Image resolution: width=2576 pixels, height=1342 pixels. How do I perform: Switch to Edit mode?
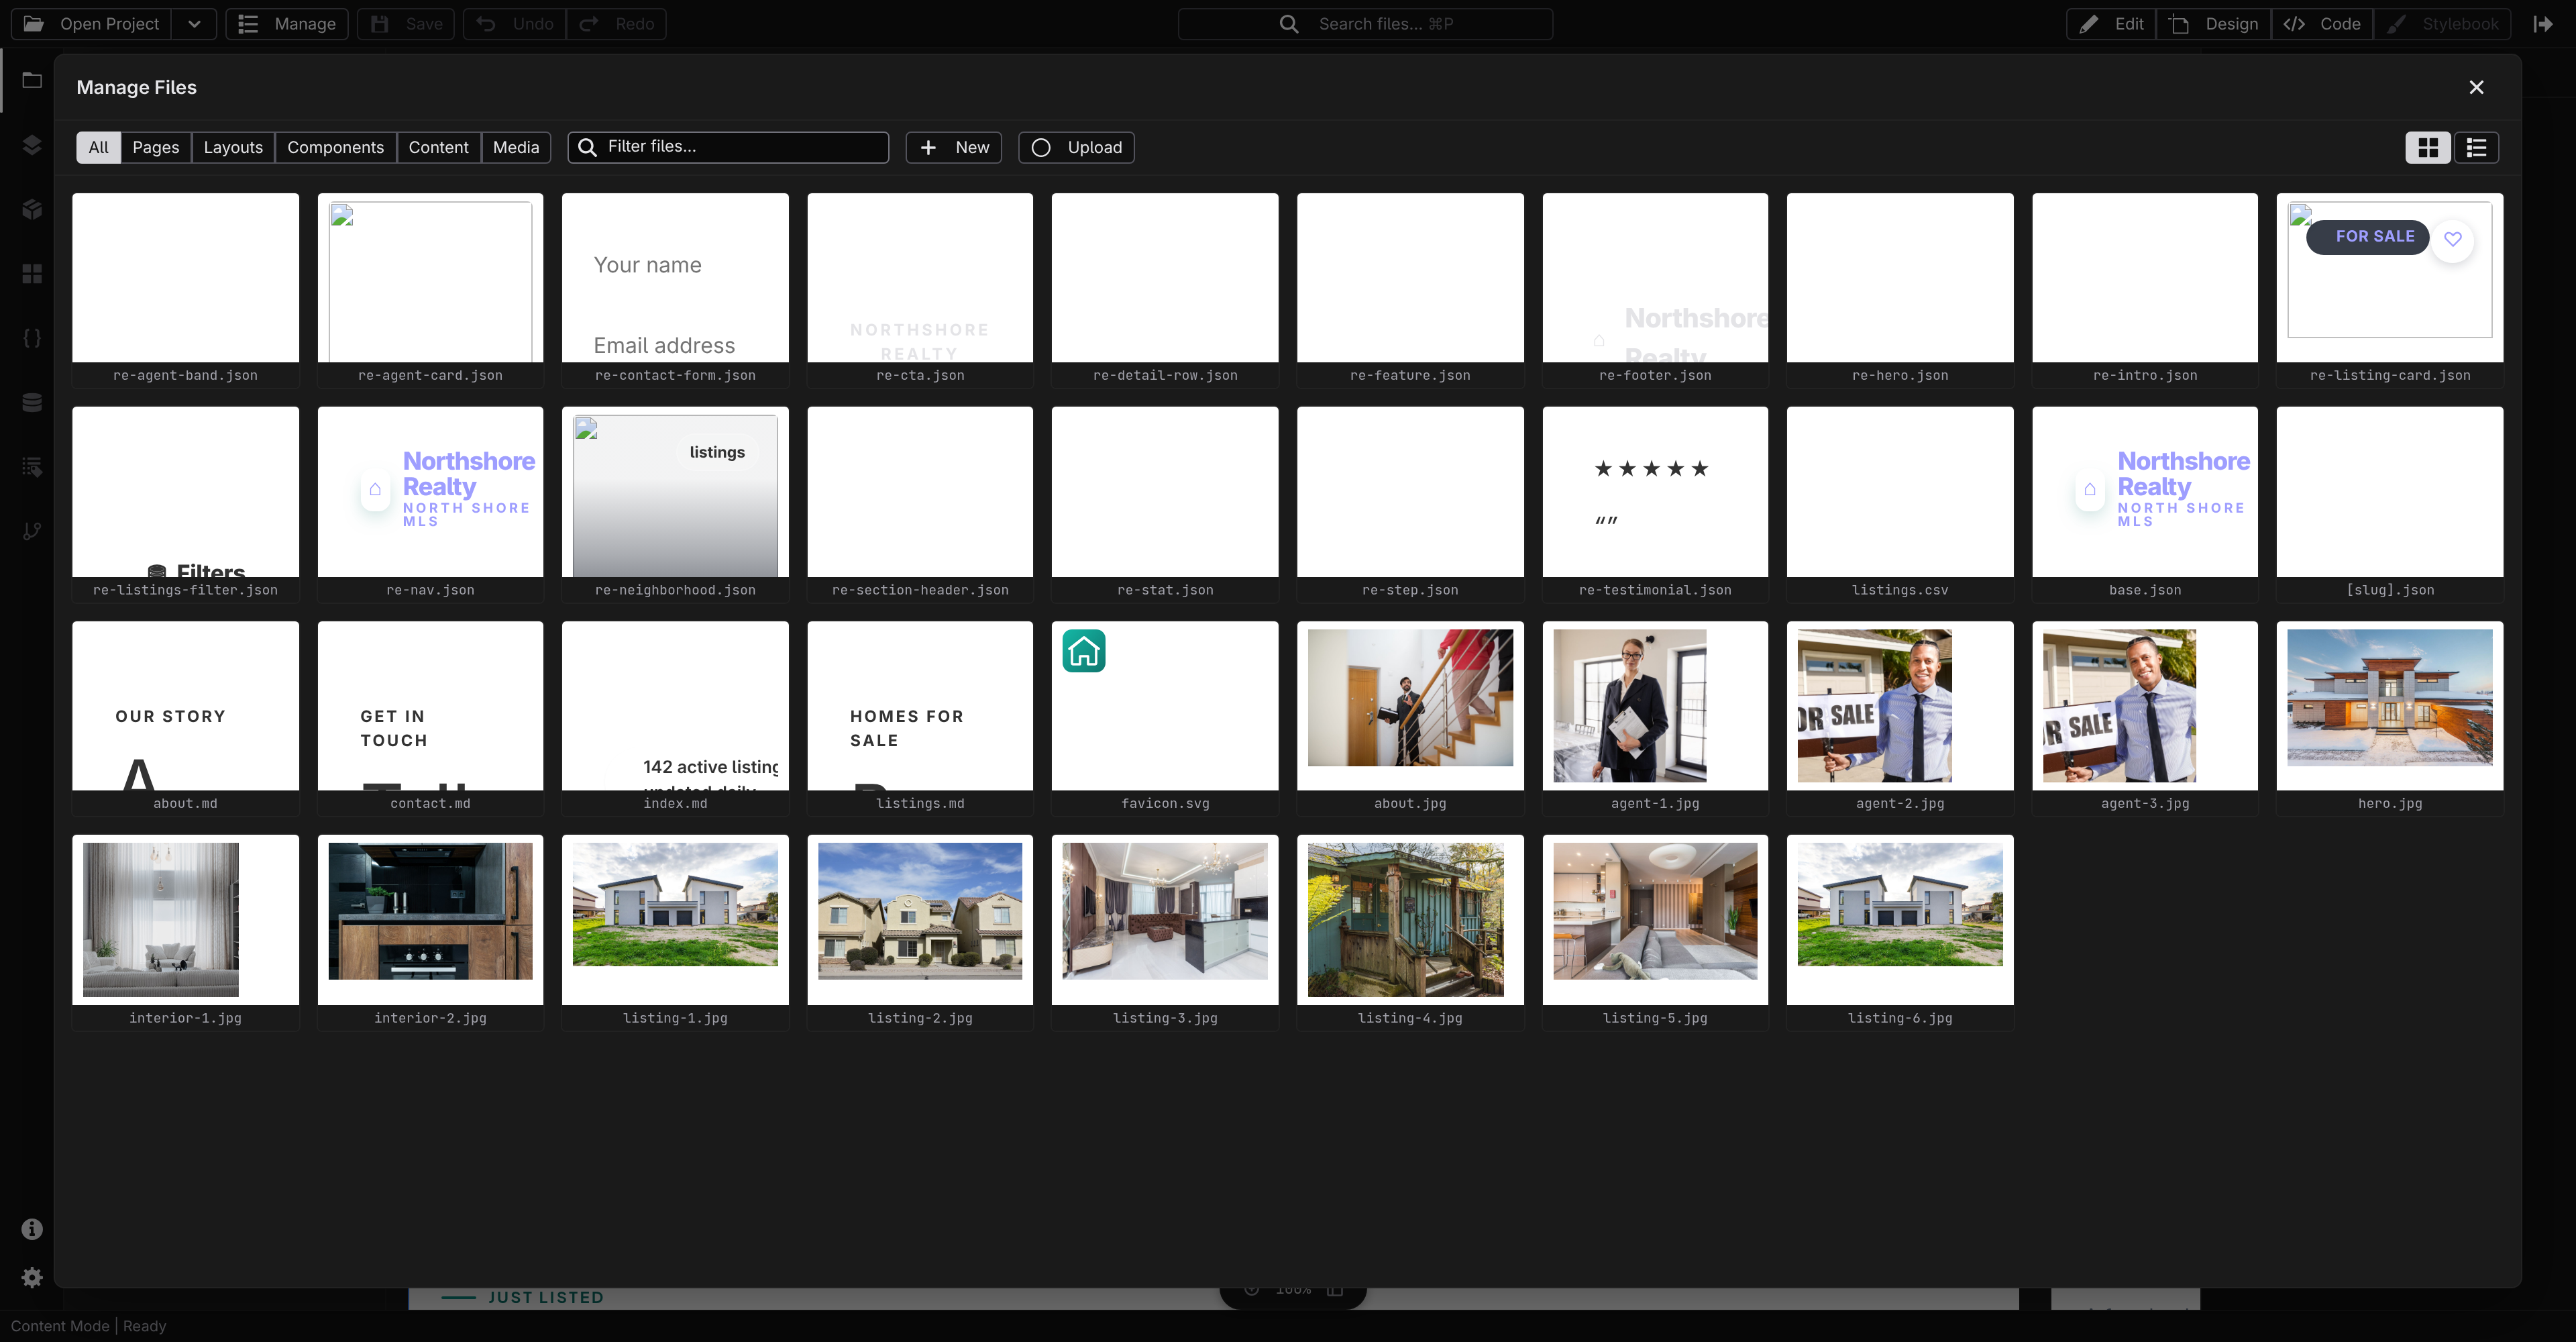tap(2111, 24)
